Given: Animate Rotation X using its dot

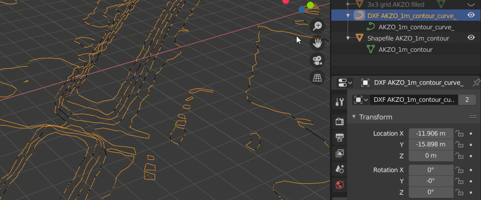Looking at the screenshot, I should point(471,170).
